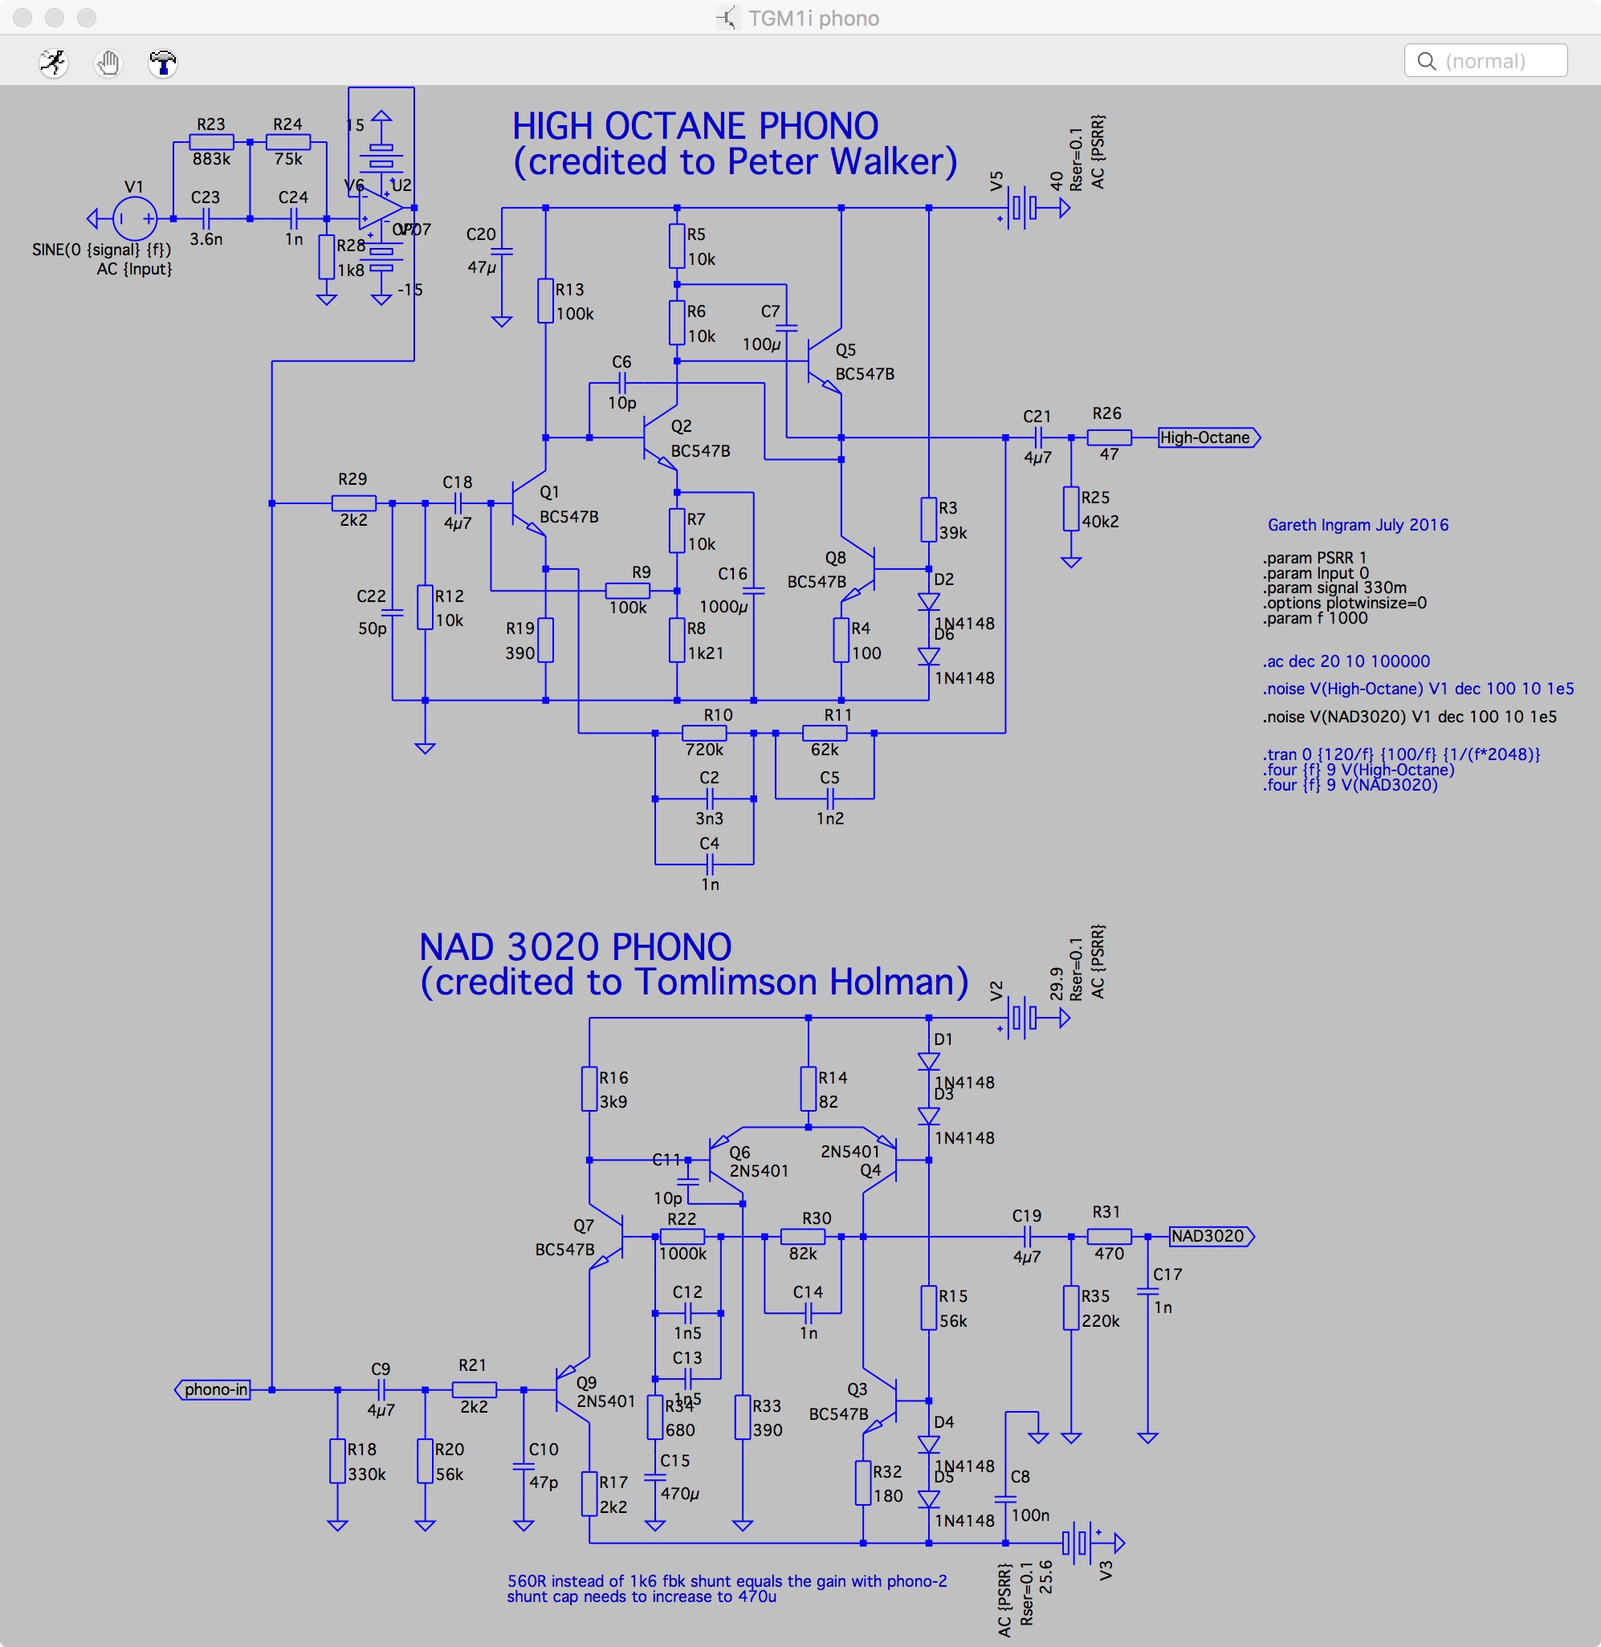Click the C8 100n capacitor value
The height and width of the screenshot is (1647, 1601).
tap(1030, 1515)
